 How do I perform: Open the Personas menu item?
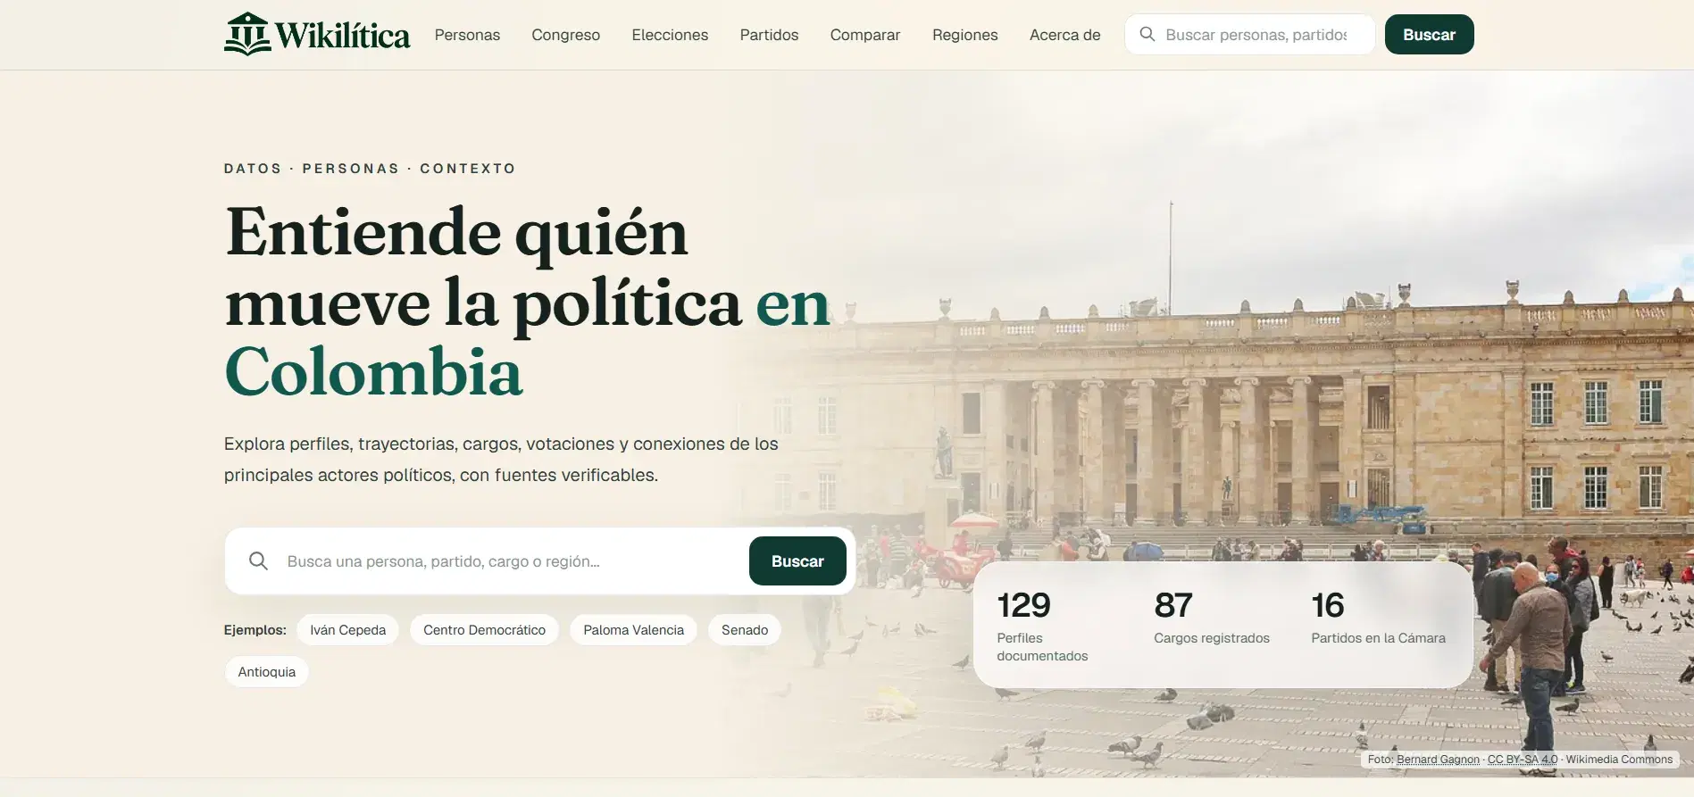467,35
